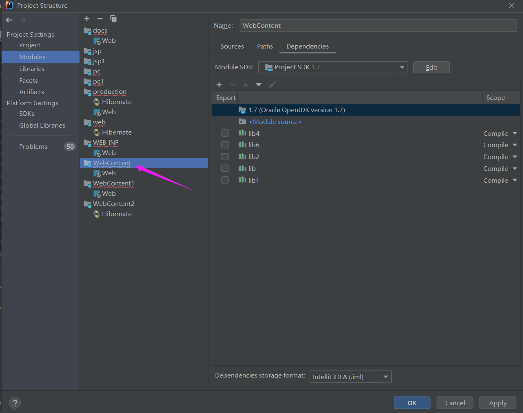
Task: Click the Module source folder icon
Action: (242, 121)
